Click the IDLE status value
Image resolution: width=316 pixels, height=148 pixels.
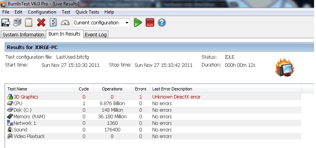coord(230,57)
